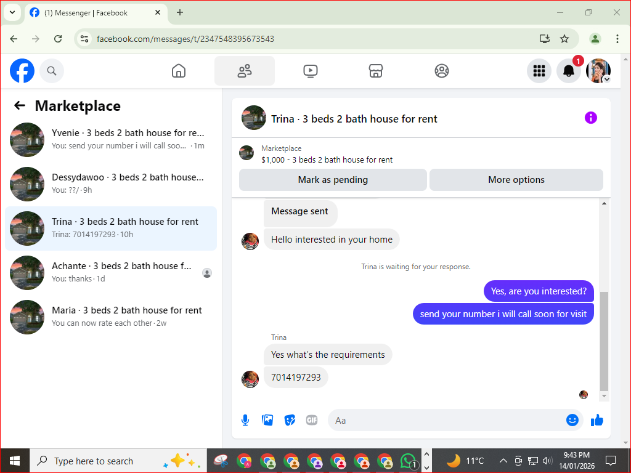Viewport: 631px width, 473px height.
Task: Open the emoji picker smiley
Action: coord(572,420)
